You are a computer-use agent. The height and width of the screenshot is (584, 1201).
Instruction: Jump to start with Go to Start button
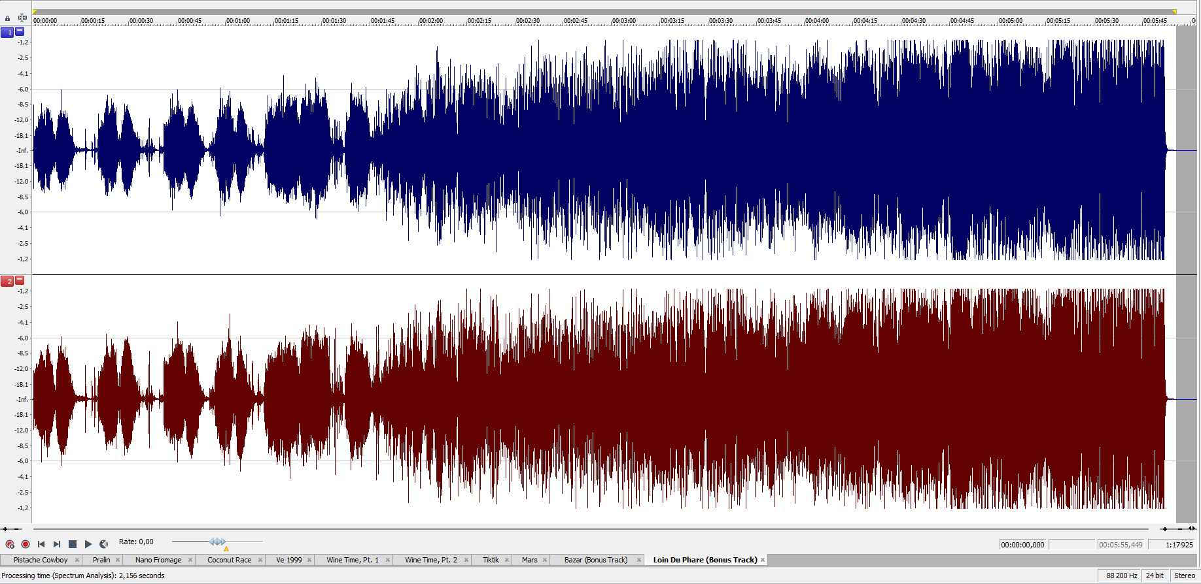(41, 544)
